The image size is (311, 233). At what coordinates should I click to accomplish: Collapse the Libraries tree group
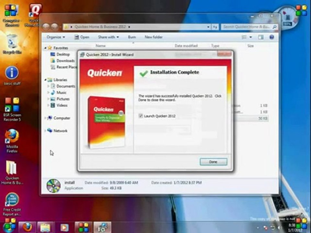point(45,80)
